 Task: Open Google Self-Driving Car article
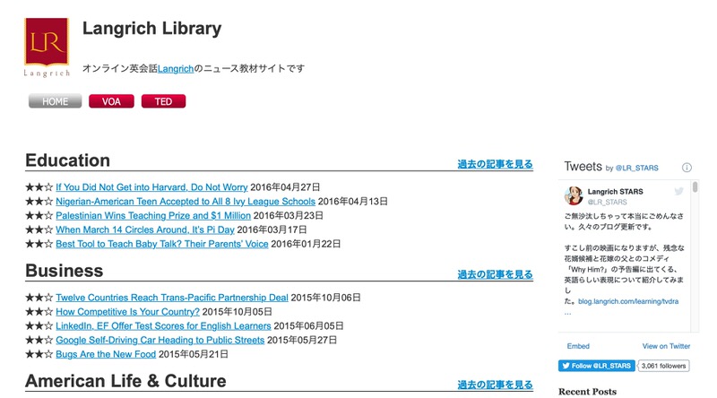pyautogui.click(x=160, y=341)
